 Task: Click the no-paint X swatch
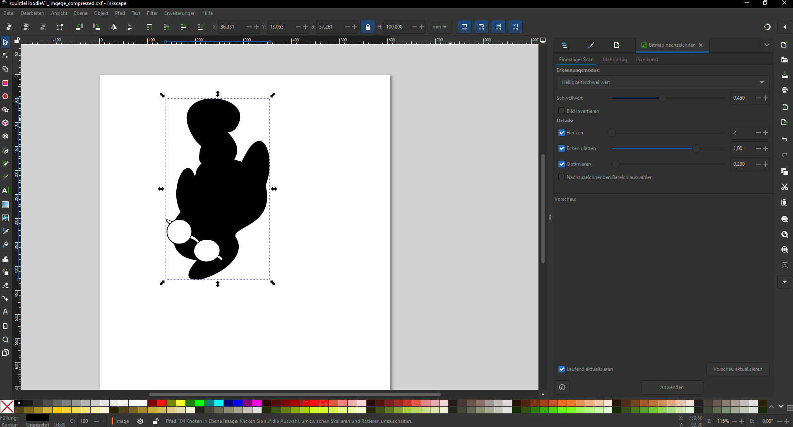pyautogui.click(x=7, y=406)
